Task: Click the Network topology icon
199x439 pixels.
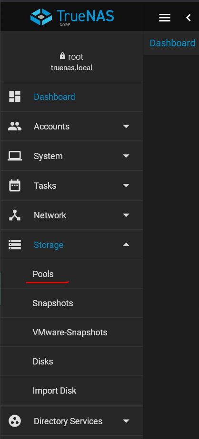Action: [x=15, y=215]
